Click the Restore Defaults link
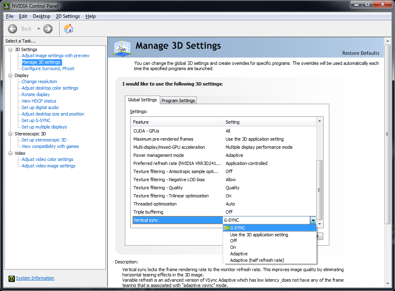 pos(361,53)
